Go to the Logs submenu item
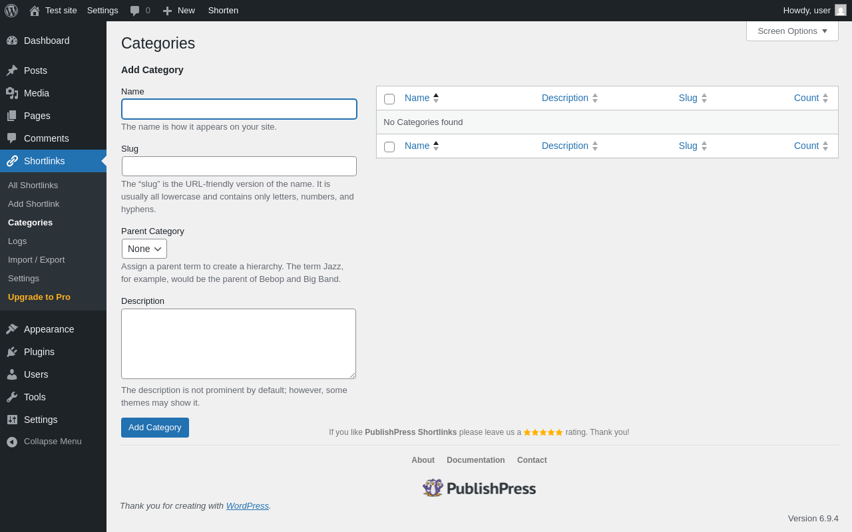852x532 pixels. click(x=17, y=241)
